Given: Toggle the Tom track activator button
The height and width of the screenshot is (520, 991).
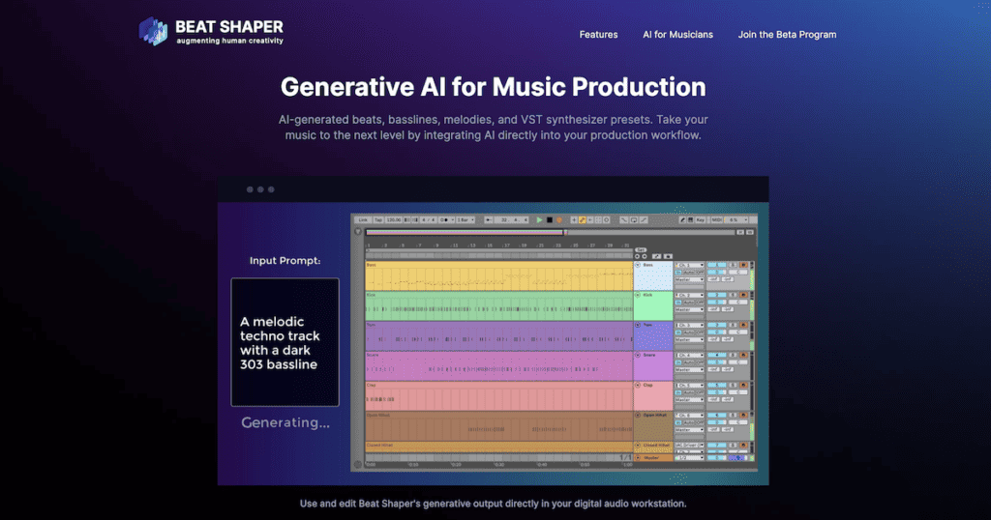Looking at the screenshot, I should click(717, 325).
